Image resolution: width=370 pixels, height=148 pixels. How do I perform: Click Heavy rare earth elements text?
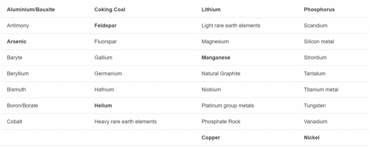coord(125,121)
